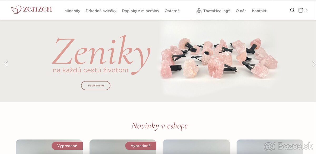
Task: Go to previous slide arrow
Action: 6,63
